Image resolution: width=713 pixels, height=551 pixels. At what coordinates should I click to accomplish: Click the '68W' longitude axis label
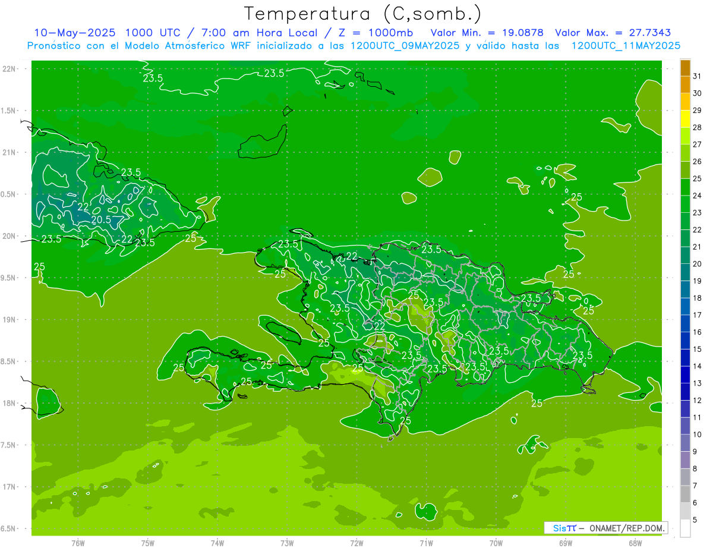coord(635,543)
